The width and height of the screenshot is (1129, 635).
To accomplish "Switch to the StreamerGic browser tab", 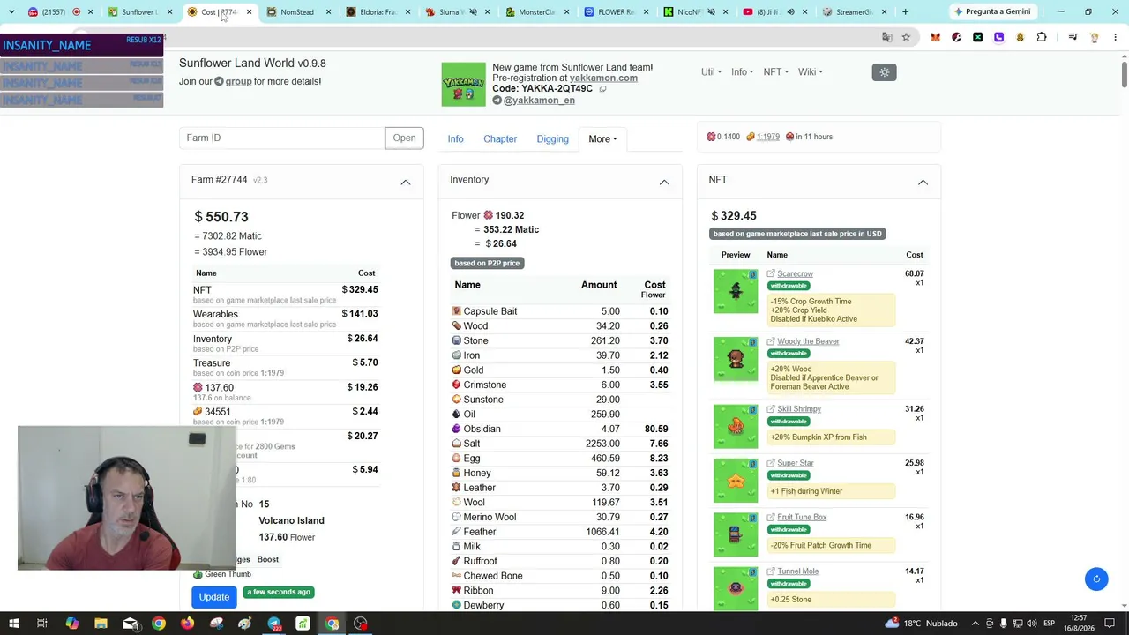I will [853, 12].
